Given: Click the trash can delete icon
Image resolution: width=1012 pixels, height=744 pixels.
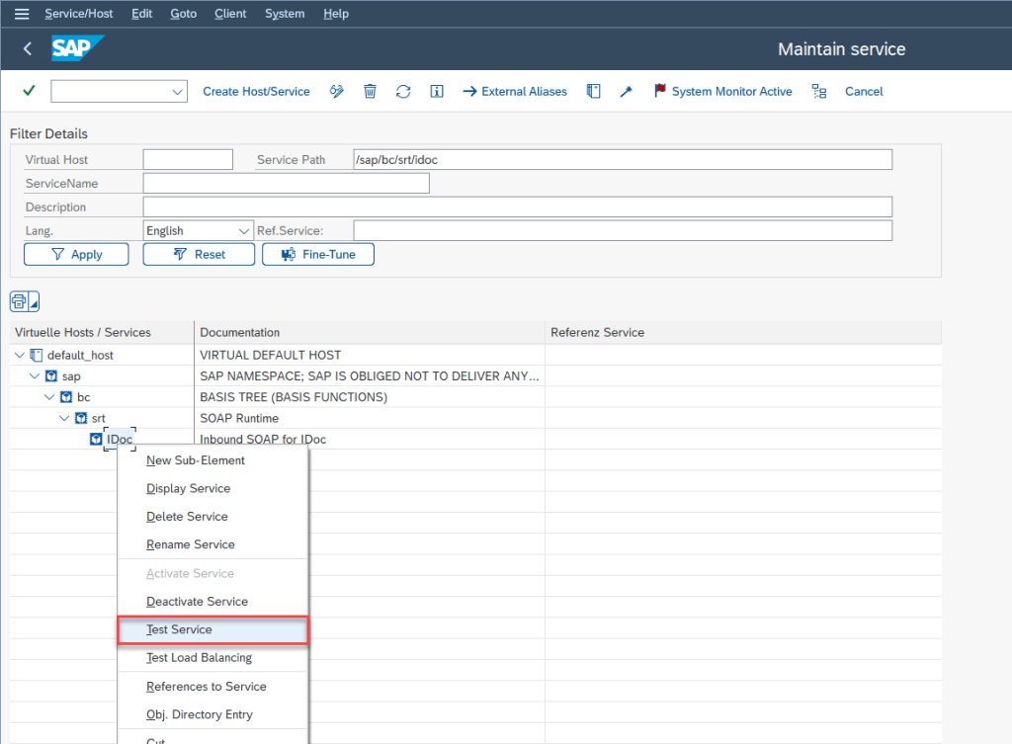Looking at the screenshot, I should click(370, 91).
